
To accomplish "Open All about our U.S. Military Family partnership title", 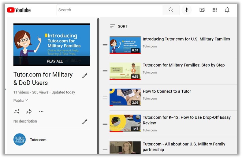I will point(184,147).
